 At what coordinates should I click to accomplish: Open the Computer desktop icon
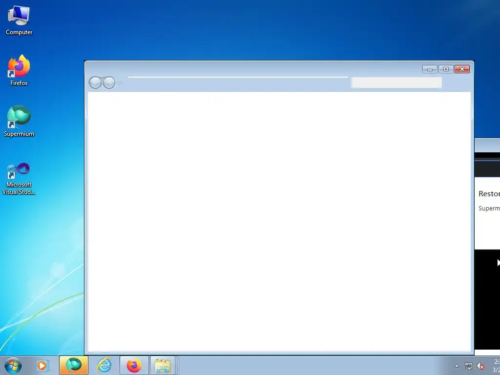coord(19,20)
